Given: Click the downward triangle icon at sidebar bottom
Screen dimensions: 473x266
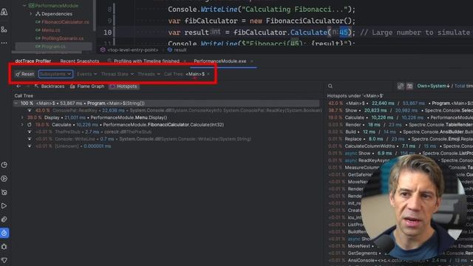Looking at the screenshot, I should (4, 259).
